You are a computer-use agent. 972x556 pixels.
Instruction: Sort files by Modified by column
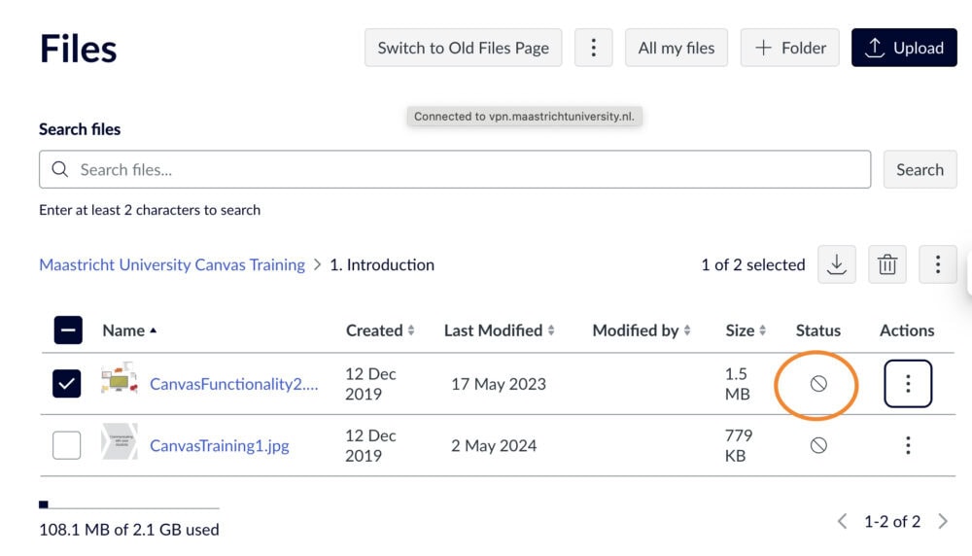tap(642, 330)
